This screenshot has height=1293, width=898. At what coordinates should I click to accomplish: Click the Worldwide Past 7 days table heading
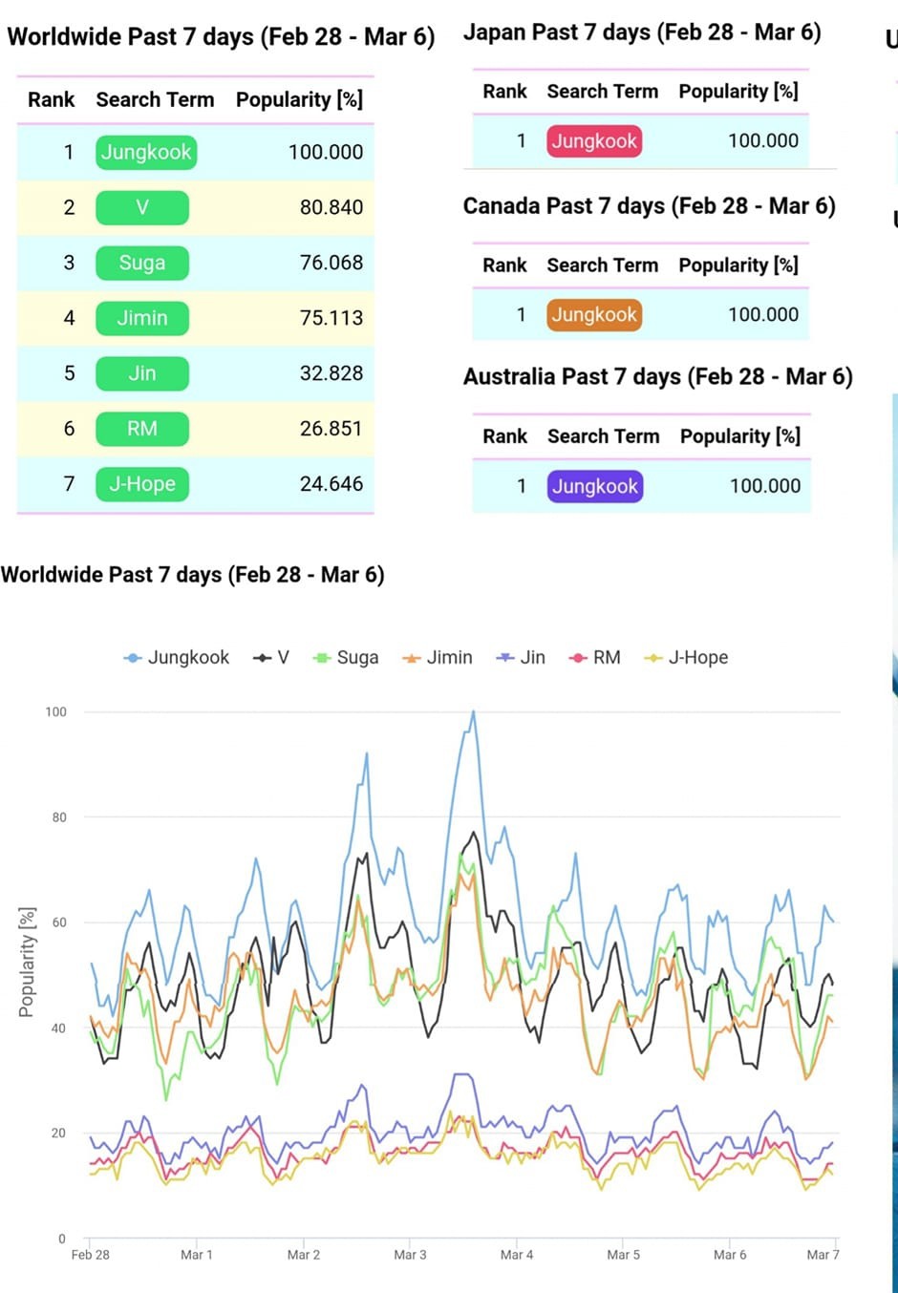pyautogui.click(x=221, y=37)
